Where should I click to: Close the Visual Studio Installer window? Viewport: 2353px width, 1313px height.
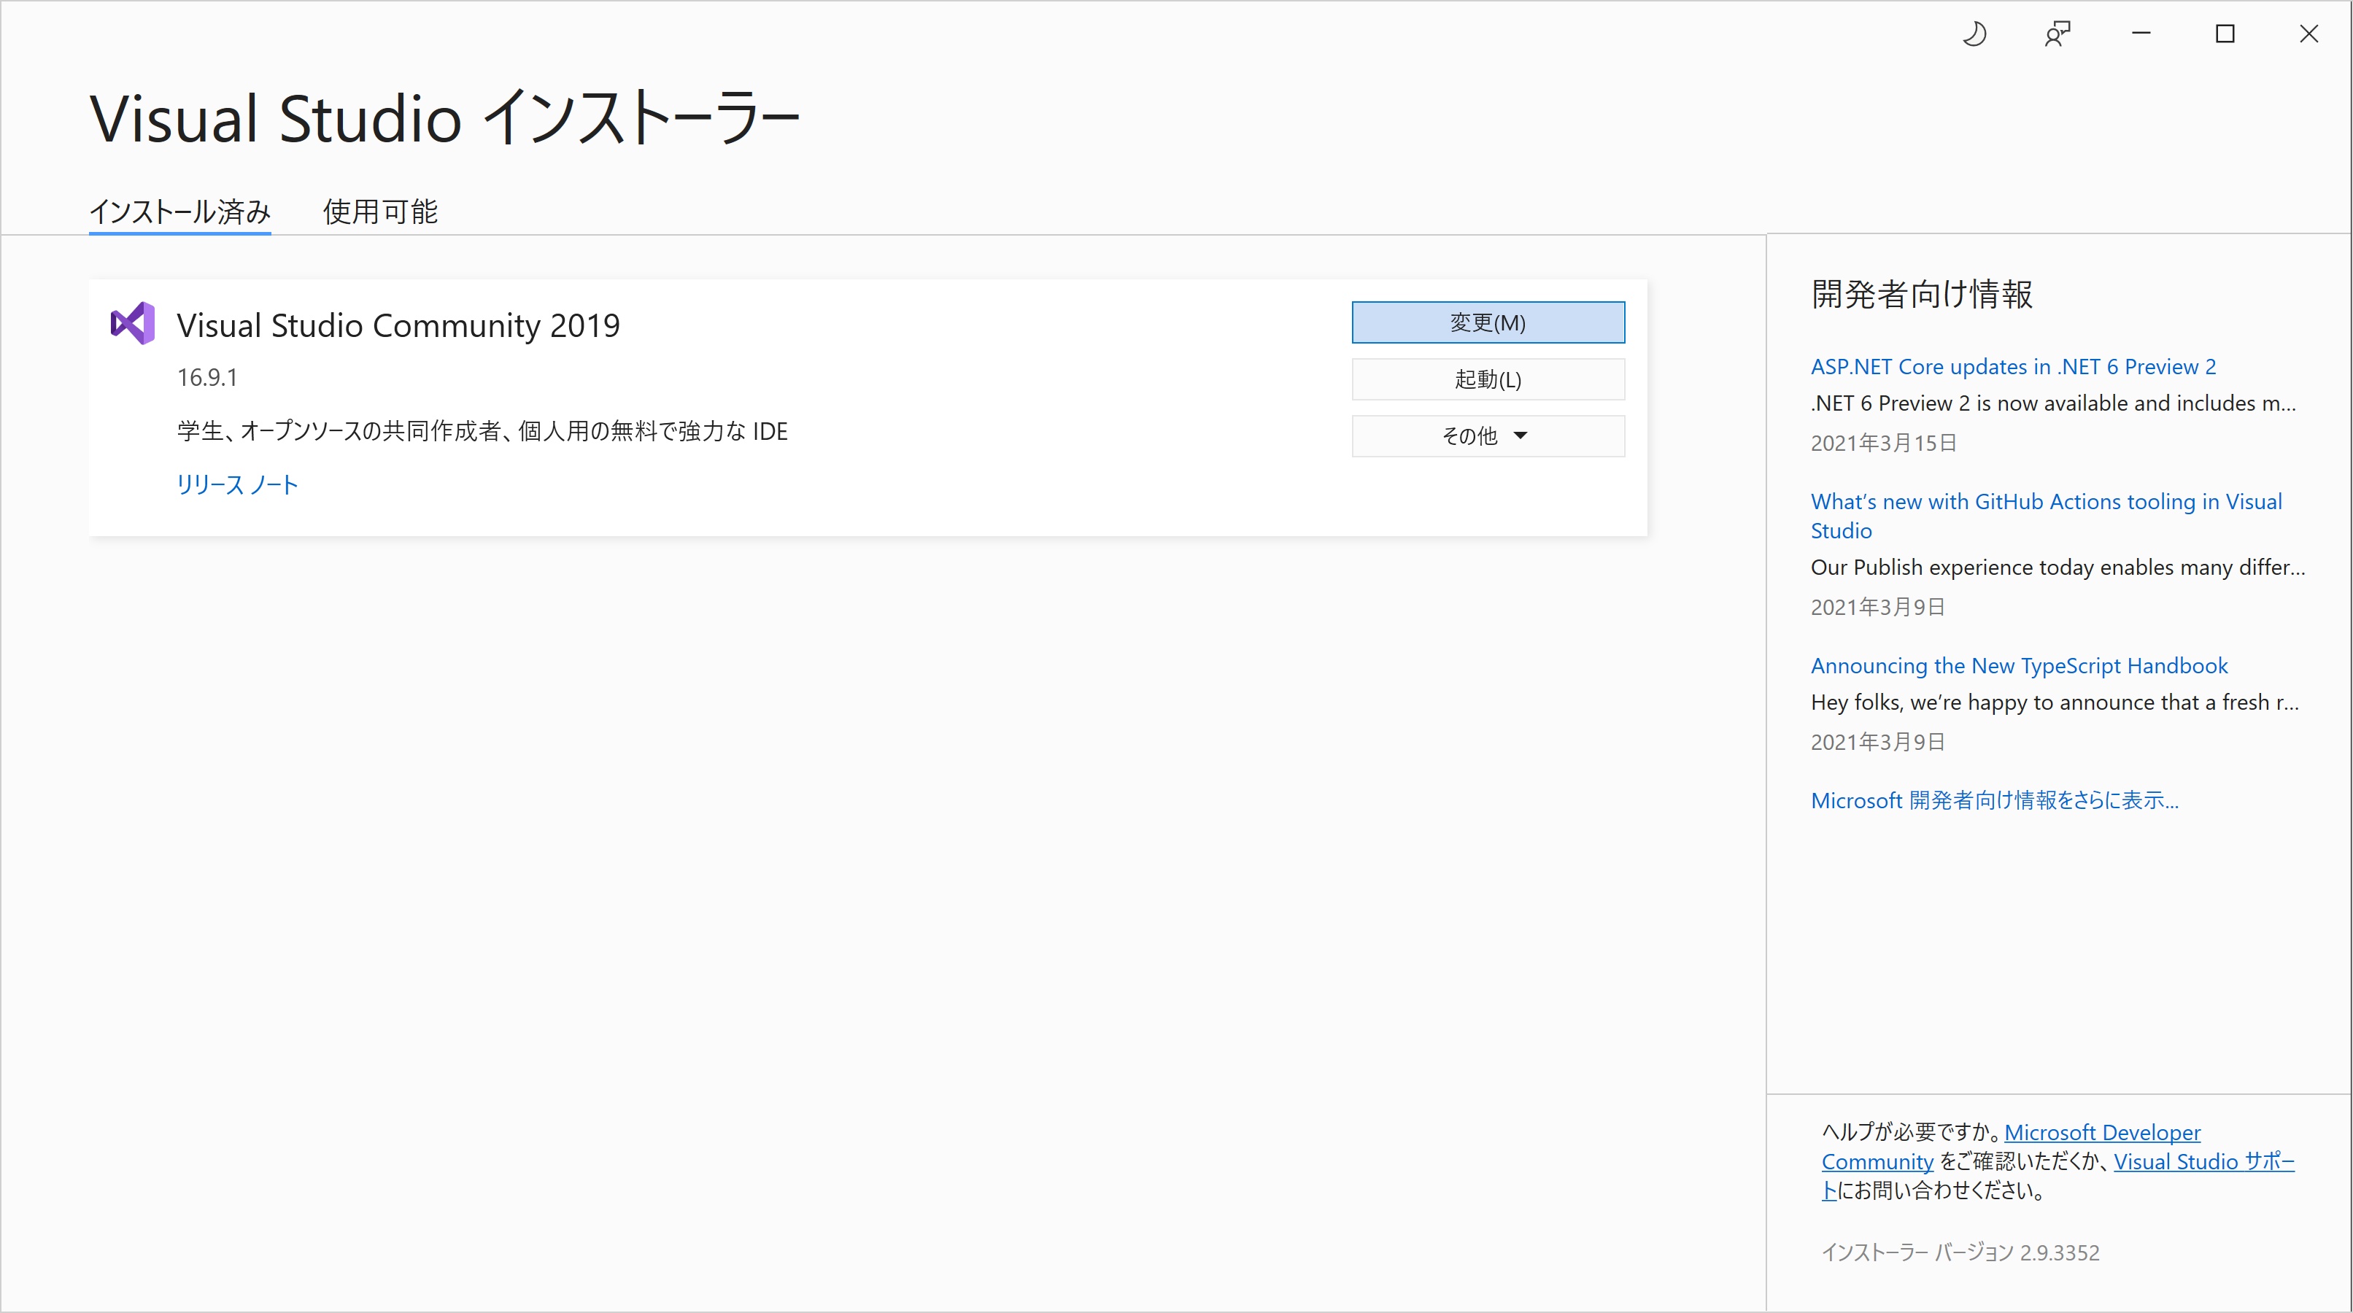point(2309,34)
